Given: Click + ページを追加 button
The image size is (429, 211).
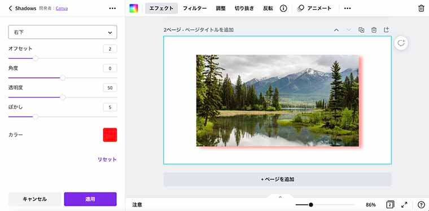Looking at the screenshot, I should point(277,179).
